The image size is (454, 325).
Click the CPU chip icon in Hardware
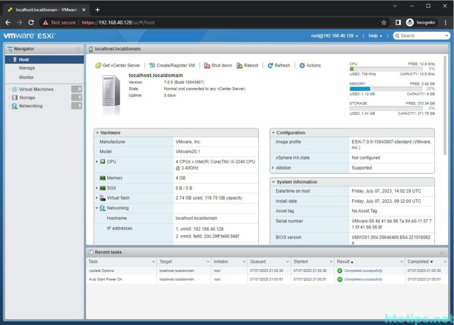point(102,162)
